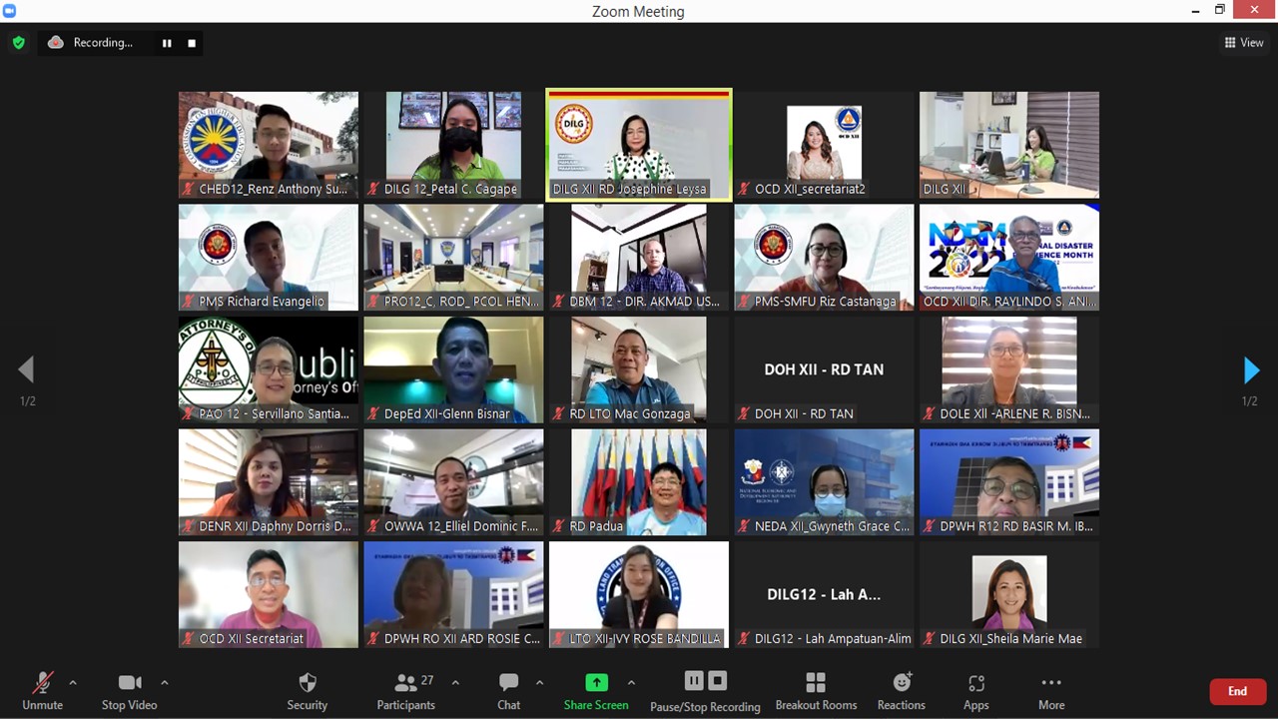Click the Zoom Meeting window title
This screenshot has height=719, width=1278.
point(638,11)
